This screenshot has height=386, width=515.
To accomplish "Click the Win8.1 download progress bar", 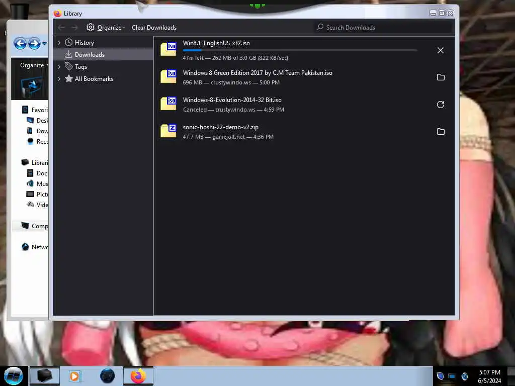I will pyautogui.click(x=300, y=50).
